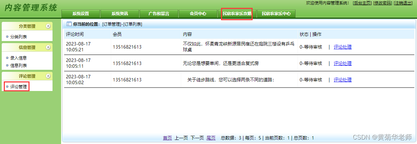Click the comment about 乒乓球桌
417x144 pixels.
click(239, 47)
